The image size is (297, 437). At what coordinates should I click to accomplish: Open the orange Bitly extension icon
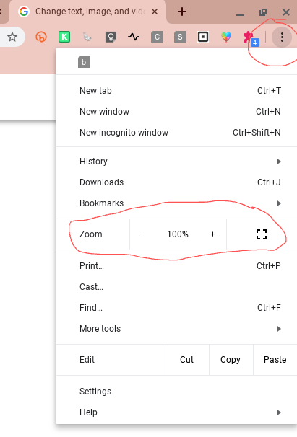pyautogui.click(x=41, y=37)
